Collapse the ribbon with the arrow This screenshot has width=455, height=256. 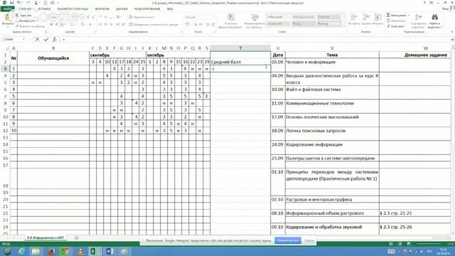[x=452, y=31]
